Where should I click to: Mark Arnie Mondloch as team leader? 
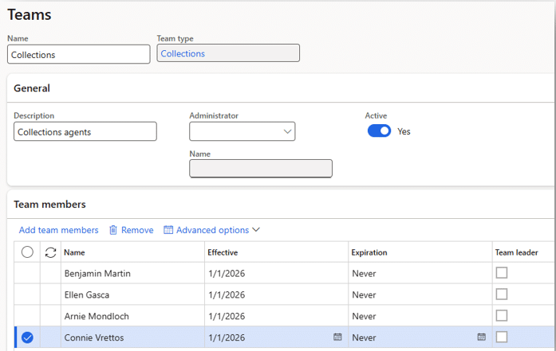pos(501,316)
